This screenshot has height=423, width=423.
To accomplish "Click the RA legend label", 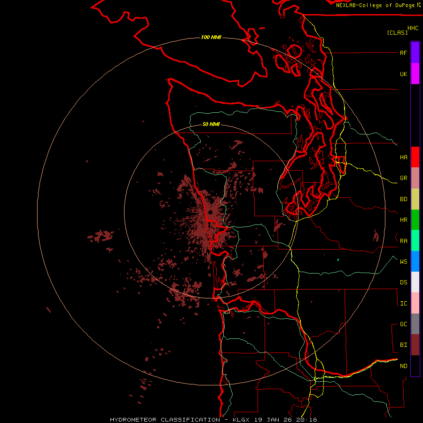I will point(403,241).
